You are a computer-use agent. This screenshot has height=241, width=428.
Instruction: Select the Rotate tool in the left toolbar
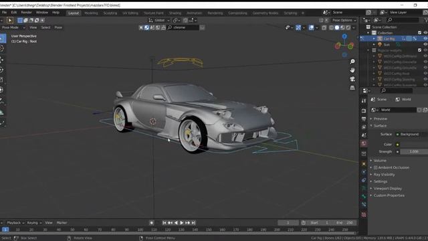[1, 70]
